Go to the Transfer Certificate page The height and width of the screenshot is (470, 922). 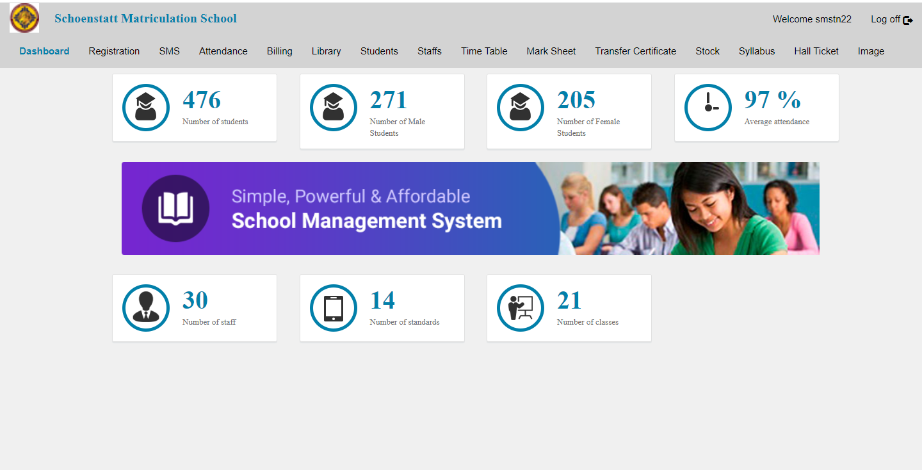pos(635,51)
